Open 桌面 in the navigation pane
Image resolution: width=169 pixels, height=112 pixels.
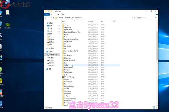(x=51, y=26)
